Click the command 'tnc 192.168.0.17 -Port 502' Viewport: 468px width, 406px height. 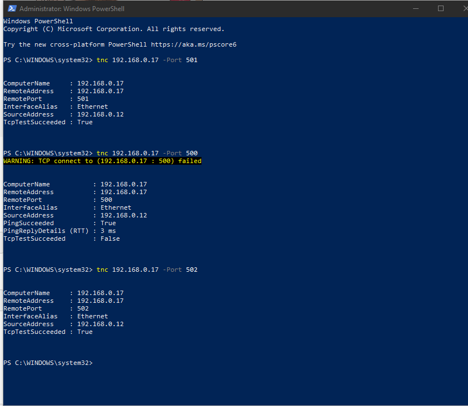coord(147,270)
